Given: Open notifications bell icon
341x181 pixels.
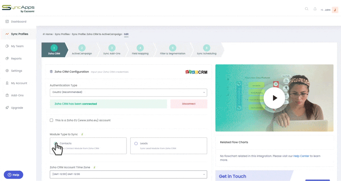Looking at the screenshot, I should [x=315, y=9].
